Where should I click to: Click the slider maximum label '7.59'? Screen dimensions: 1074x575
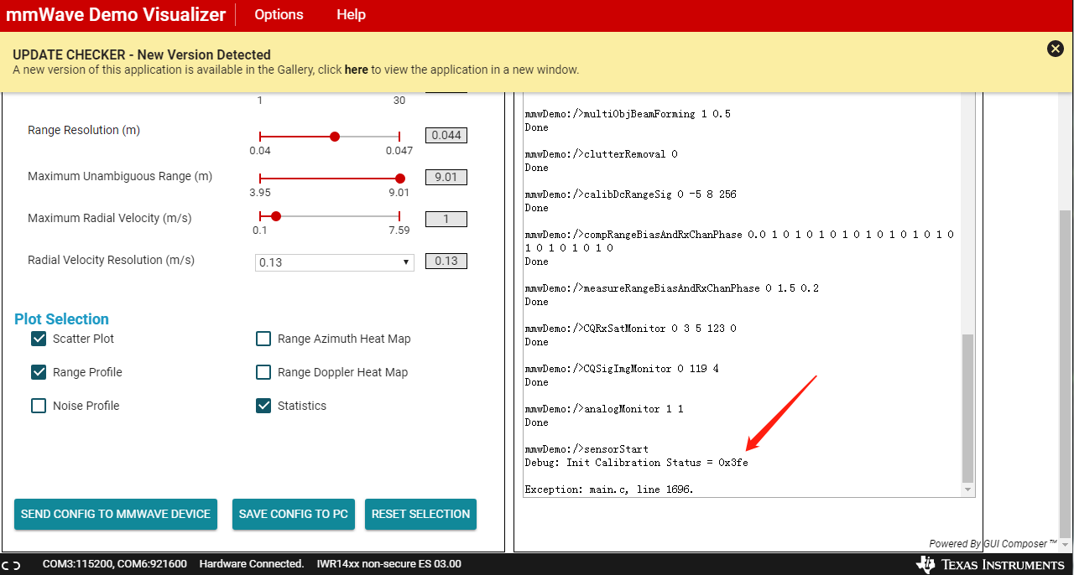point(399,231)
